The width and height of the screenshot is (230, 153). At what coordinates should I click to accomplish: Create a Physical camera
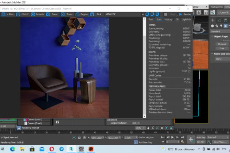[x=222, y=44]
